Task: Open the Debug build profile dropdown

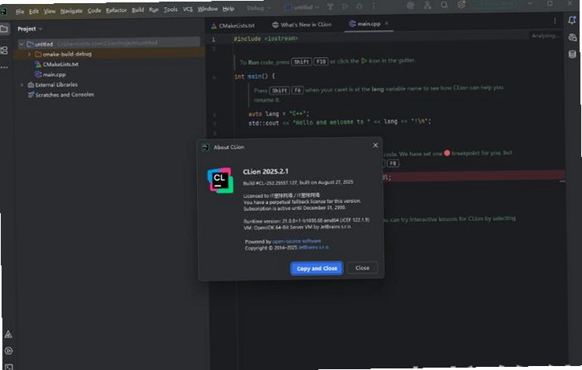Action: 259,8
